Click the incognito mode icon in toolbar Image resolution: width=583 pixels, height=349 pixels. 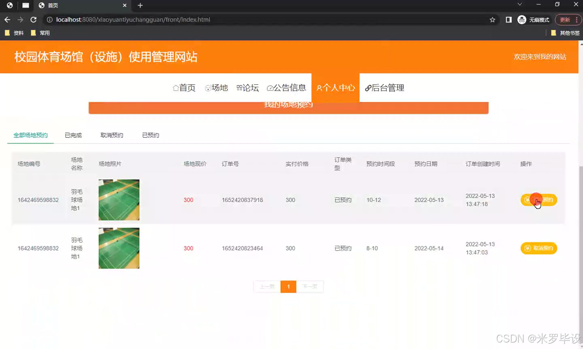(x=521, y=19)
